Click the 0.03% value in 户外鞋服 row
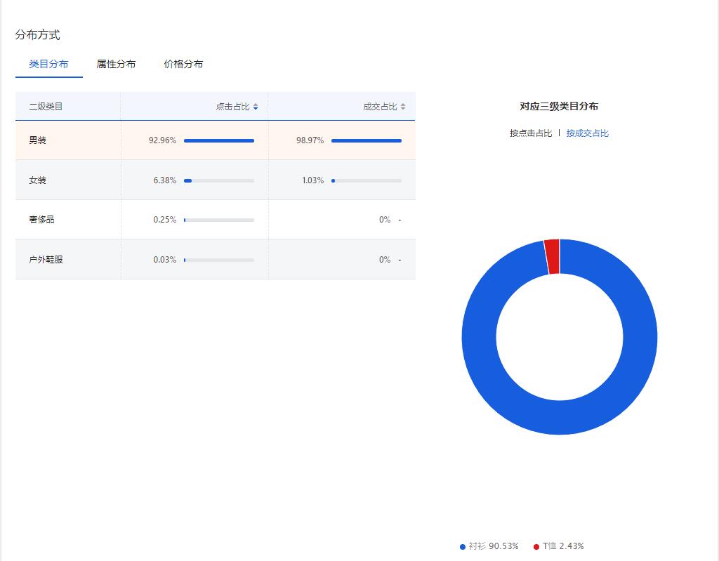Viewport: 719px width, 561px height. (x=164, y=260)
